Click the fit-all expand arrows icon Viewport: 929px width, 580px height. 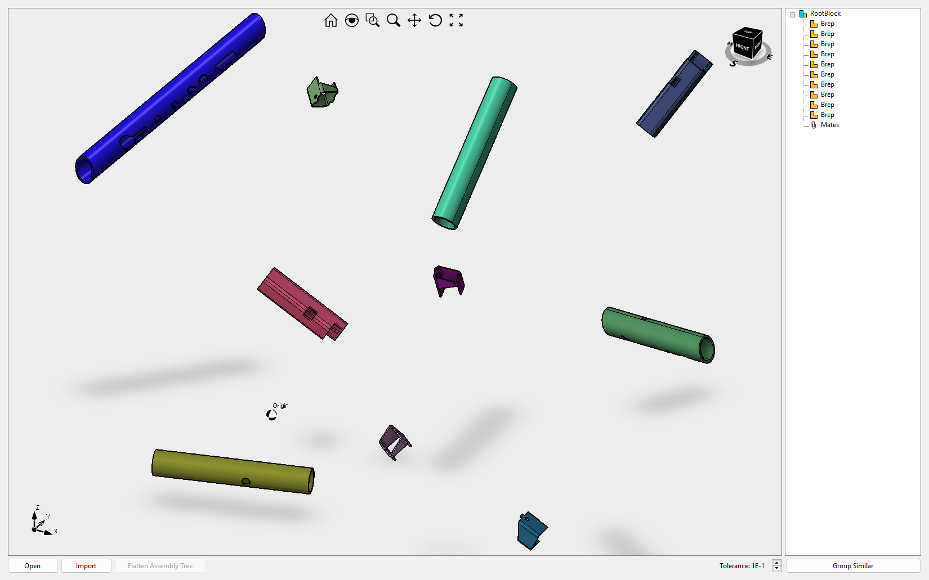click(x=456, y=21)
